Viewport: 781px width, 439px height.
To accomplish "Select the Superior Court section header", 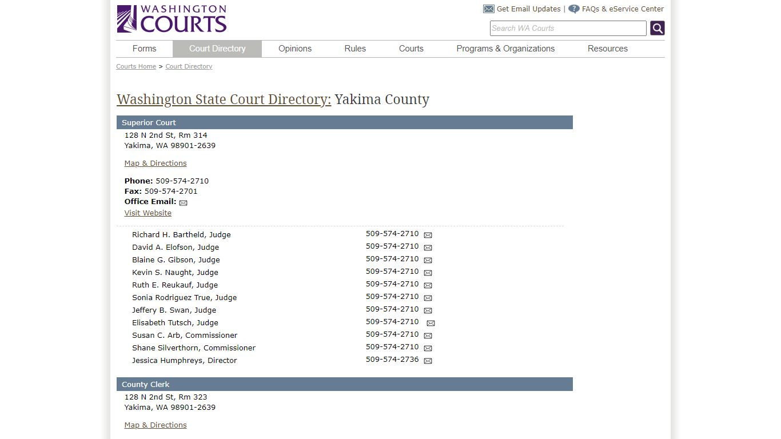I will (345, 122).
